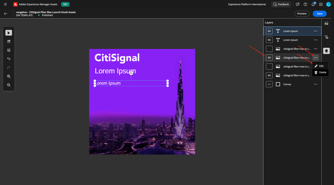Click the image icon of the last citisignal layer

coord(278,75)
